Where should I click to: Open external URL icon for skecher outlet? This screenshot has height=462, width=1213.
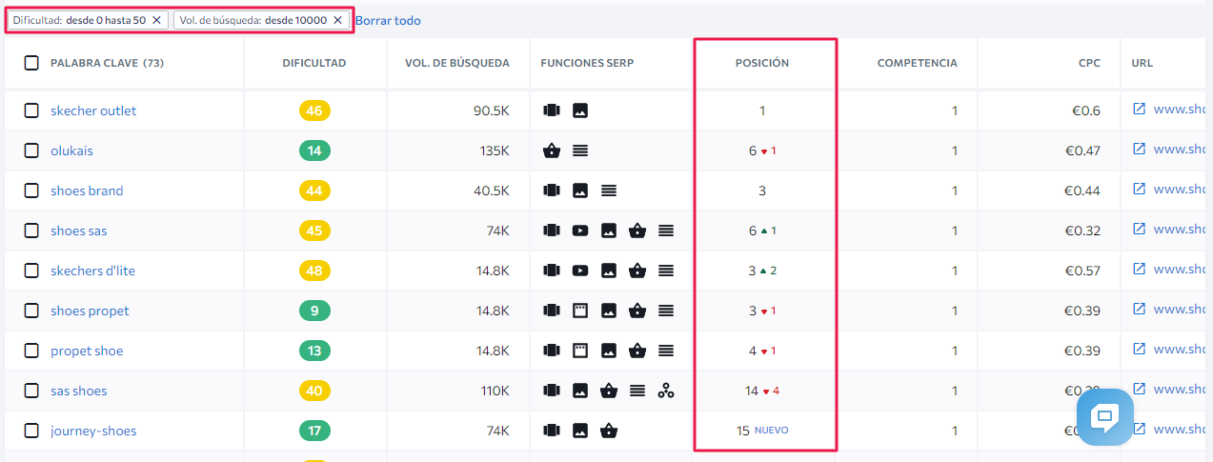[1139, 110]
